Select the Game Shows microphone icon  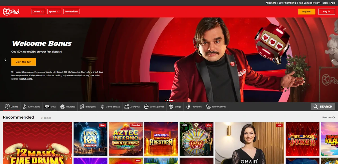click(x=103, y=107)
